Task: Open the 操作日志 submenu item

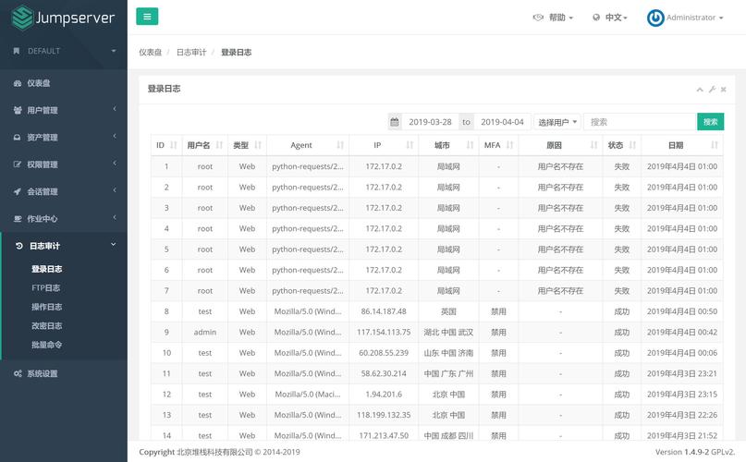Action: point(46,308)
